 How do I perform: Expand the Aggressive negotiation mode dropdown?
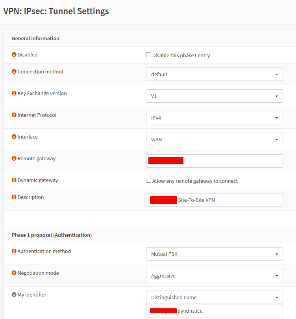pyautogui.click(x=214, y=276)
